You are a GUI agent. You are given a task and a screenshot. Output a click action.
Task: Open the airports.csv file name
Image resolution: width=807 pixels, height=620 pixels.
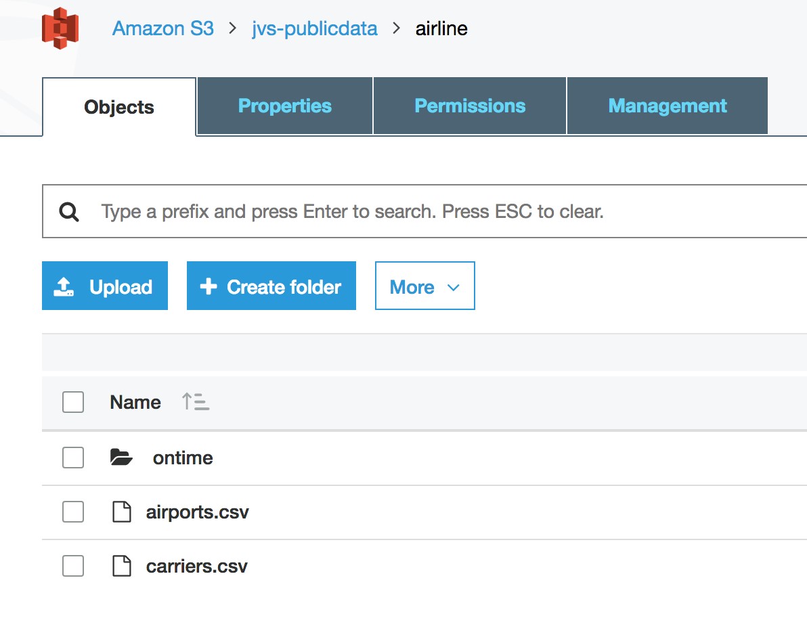coord(197,512)
